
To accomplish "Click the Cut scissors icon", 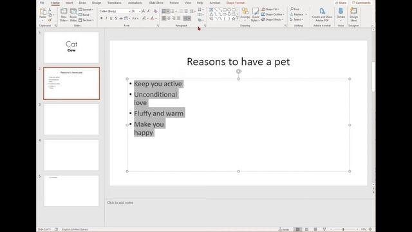I will tap(50, 10).
